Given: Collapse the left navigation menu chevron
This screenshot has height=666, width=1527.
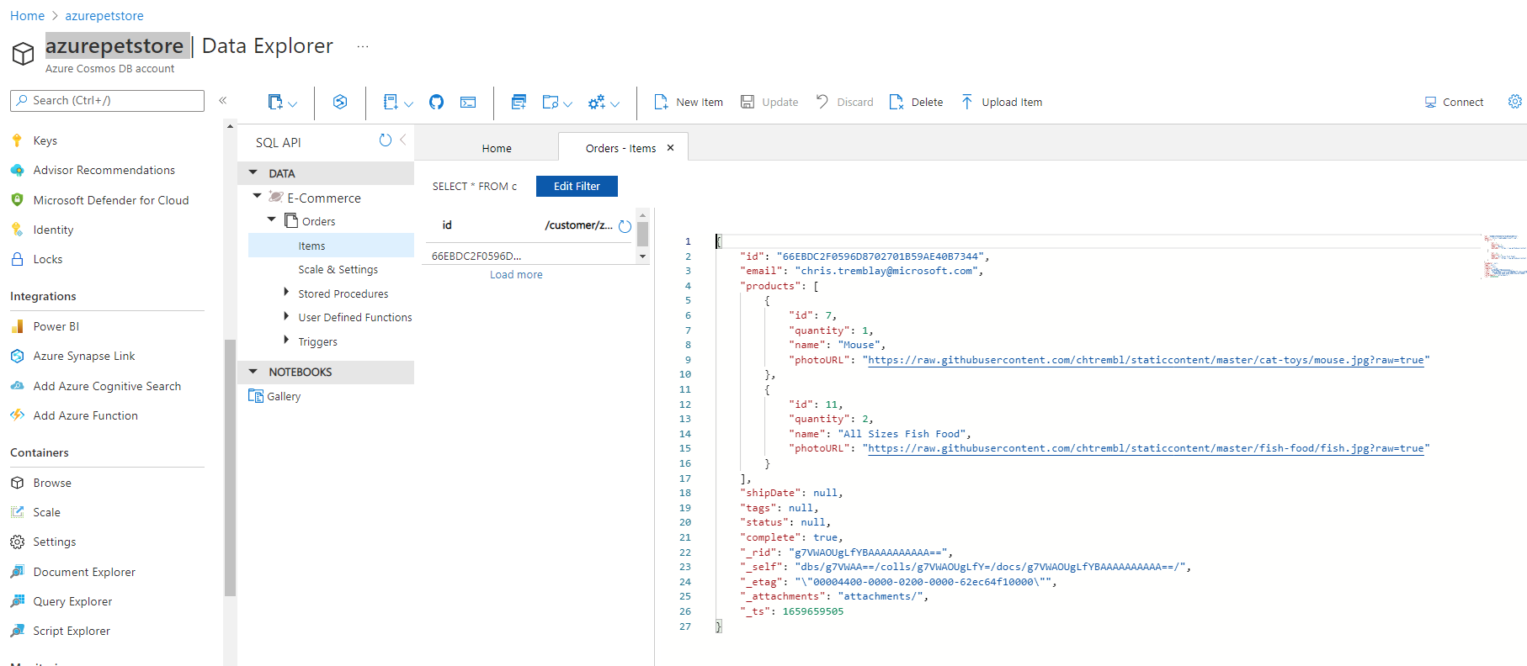Looking at the screenshot, I should coord(223,100).
